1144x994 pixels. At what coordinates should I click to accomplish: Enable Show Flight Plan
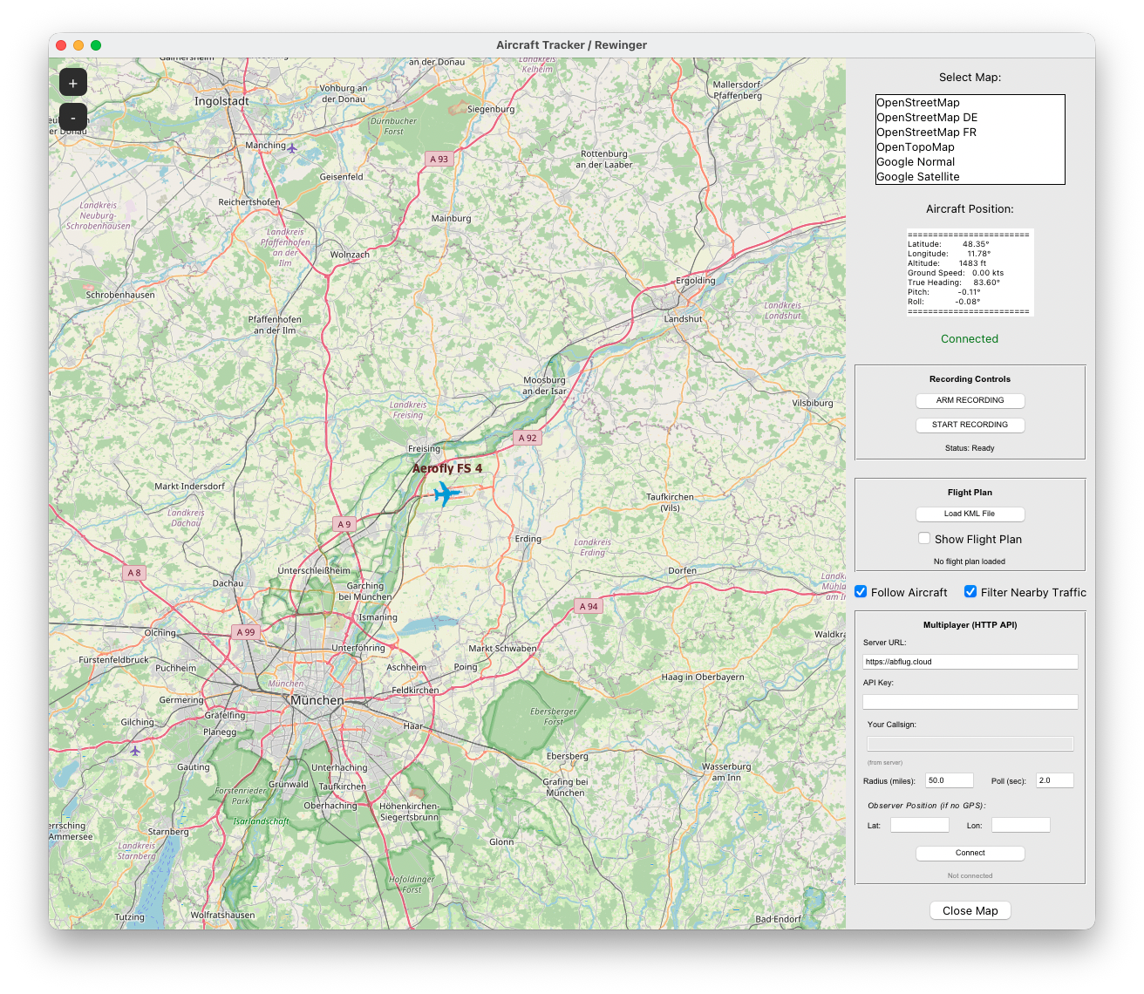924,538
